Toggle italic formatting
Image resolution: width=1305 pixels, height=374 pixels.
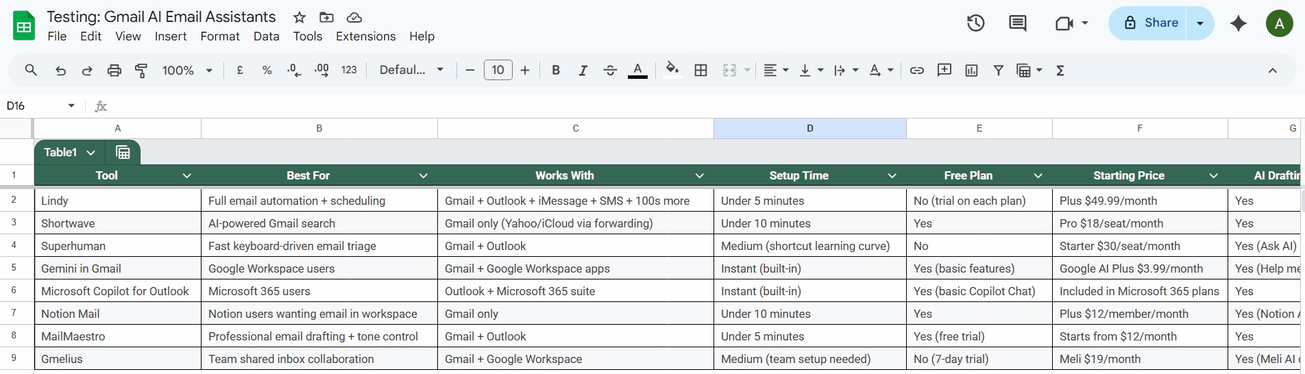point(583,70)
